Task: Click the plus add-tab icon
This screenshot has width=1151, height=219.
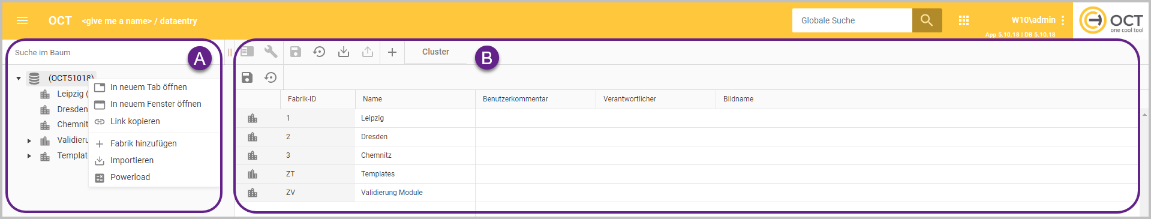Action: click(x=392, y=52)
